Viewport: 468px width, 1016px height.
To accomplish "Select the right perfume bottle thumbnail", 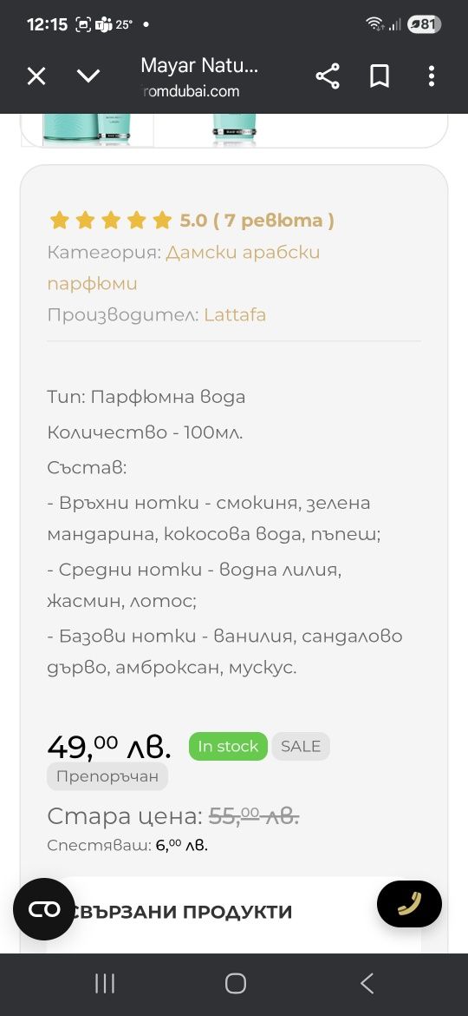I will [x=234, y=129].
